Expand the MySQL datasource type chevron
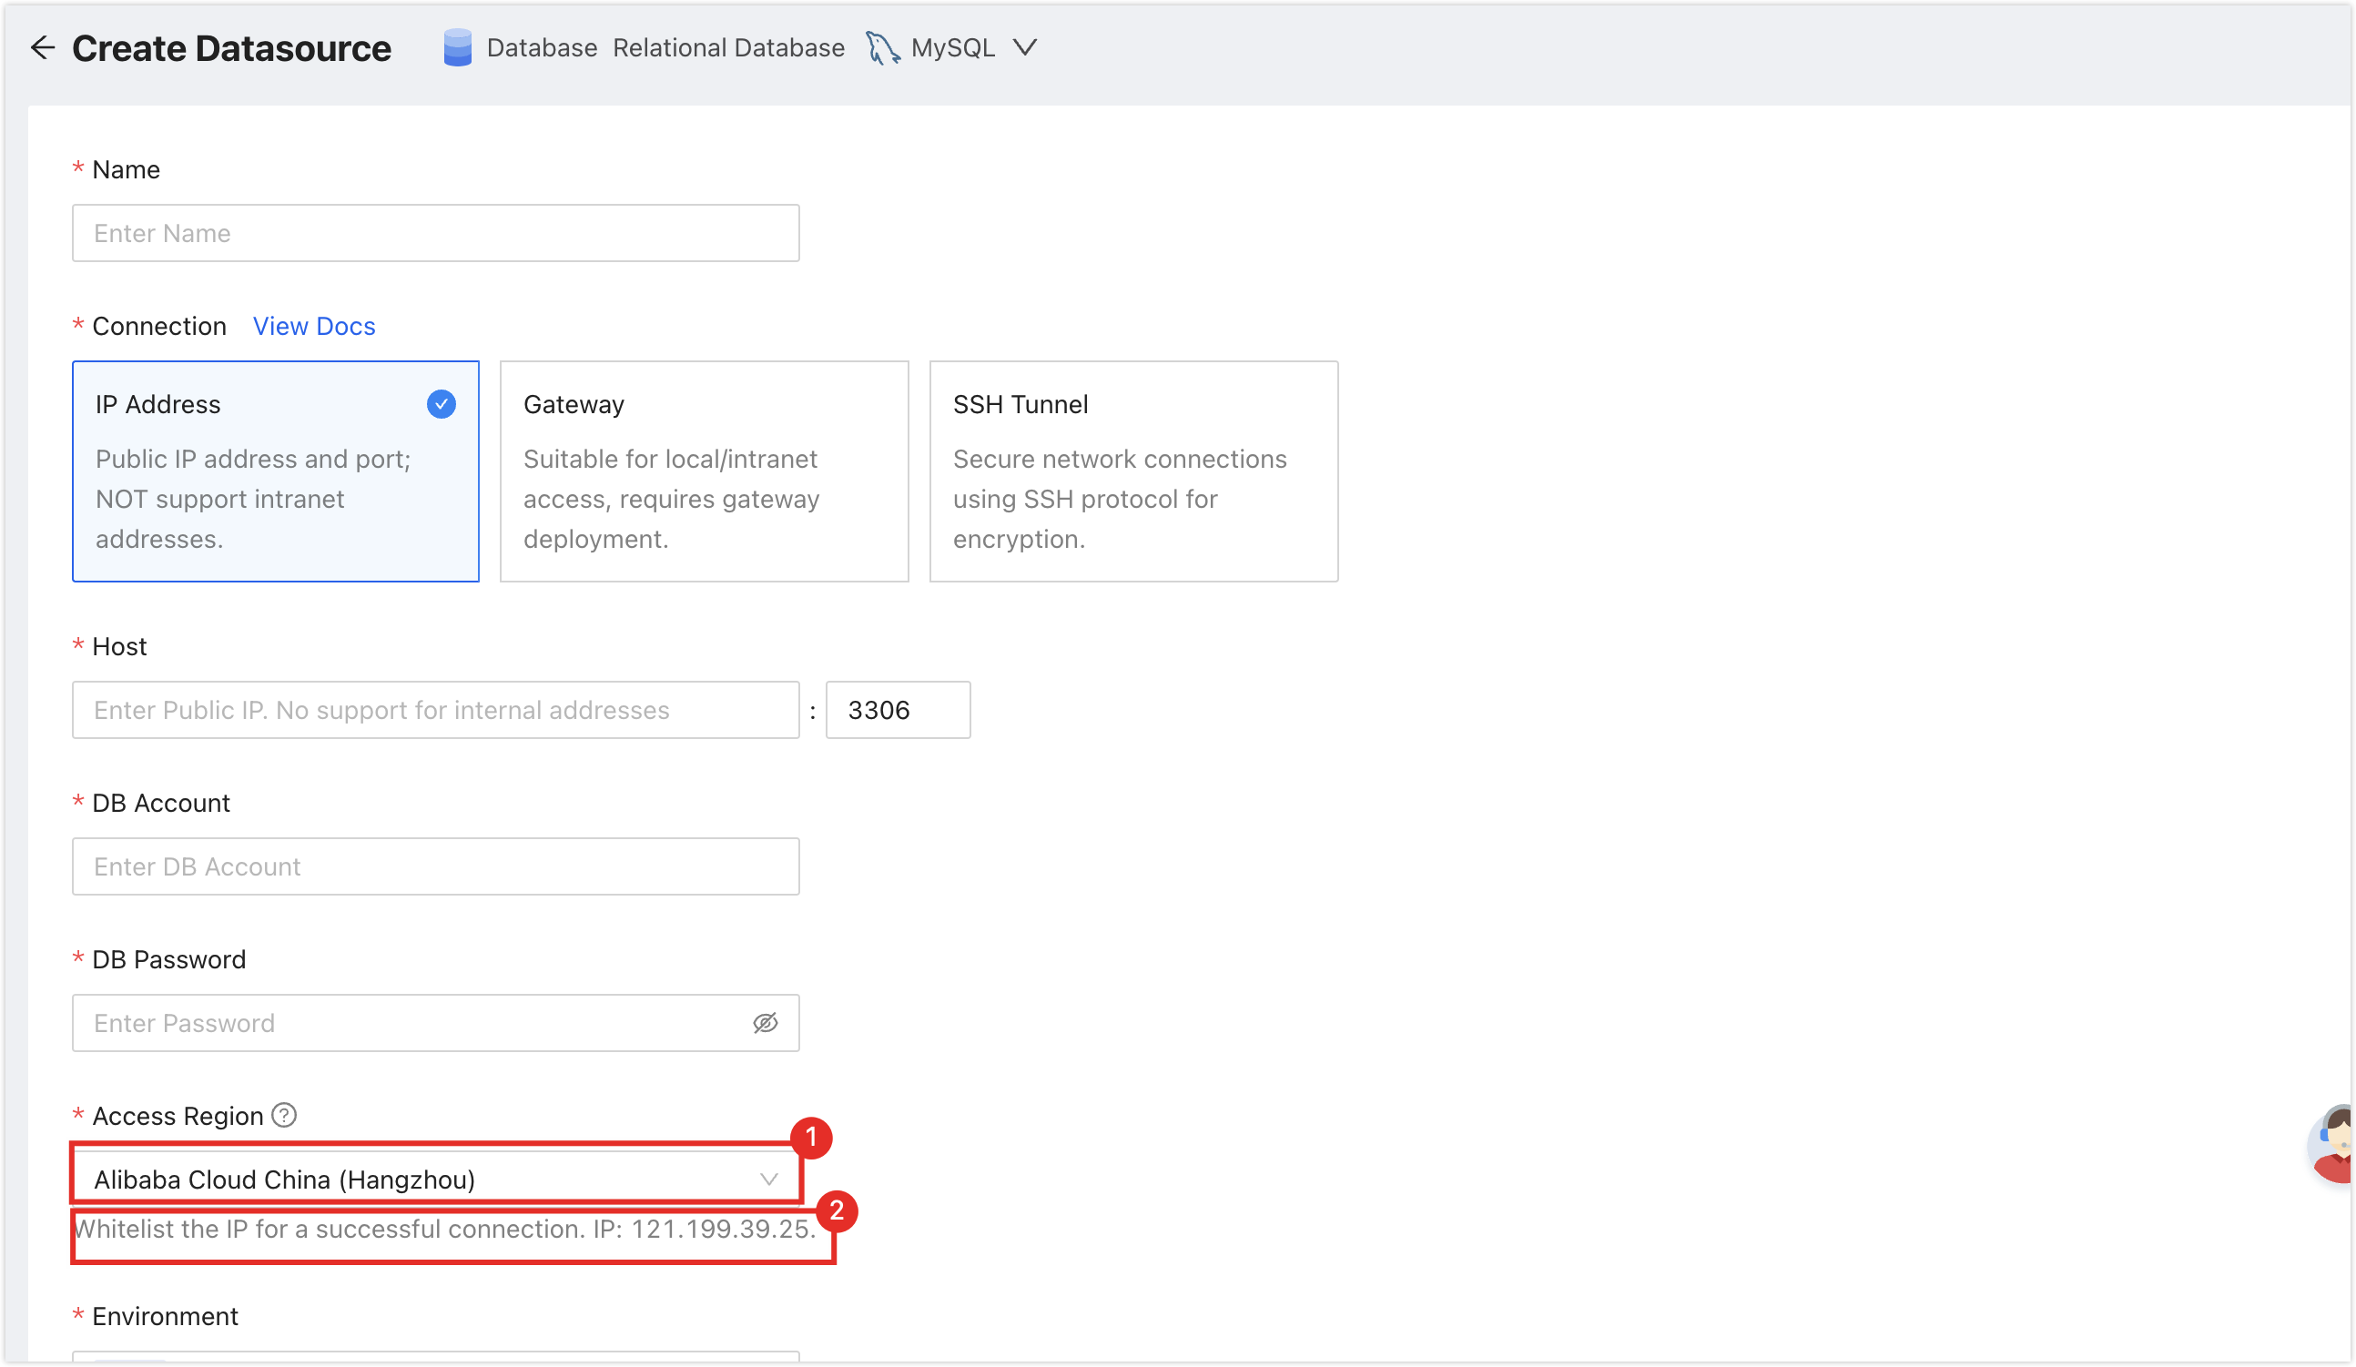The width and height of the screenshot is (2356, 1367). tap(1025, 47)
